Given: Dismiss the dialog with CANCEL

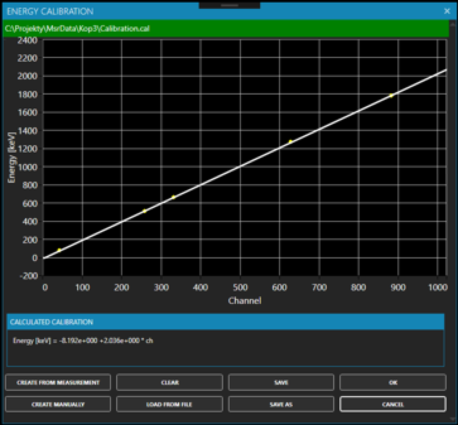Looking at the screenshot, I should pyautogui.click(x=393, y=404).
